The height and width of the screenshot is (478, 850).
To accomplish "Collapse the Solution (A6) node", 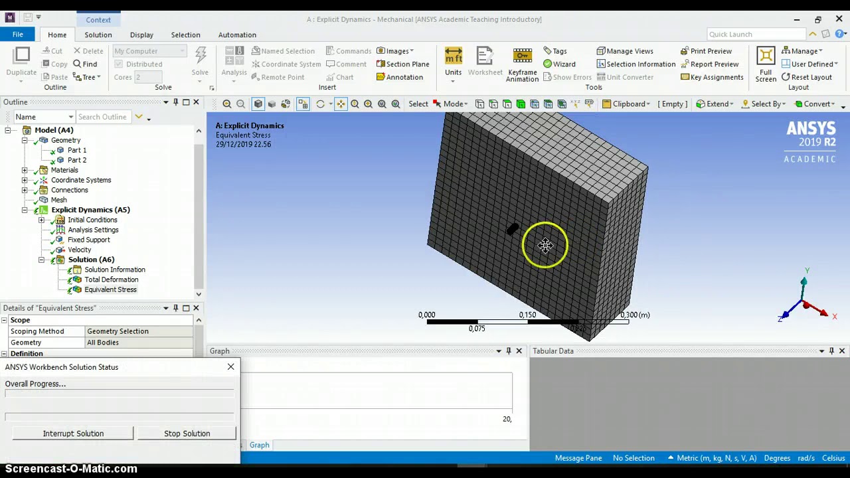I will coord(41,260).
